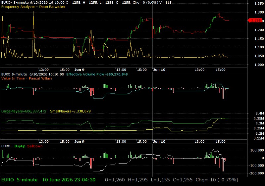The image size is (265, 186).
Task: Click the 'Chg= 0 (0.0%)' value in top header
Action: [x=145, y=3]
